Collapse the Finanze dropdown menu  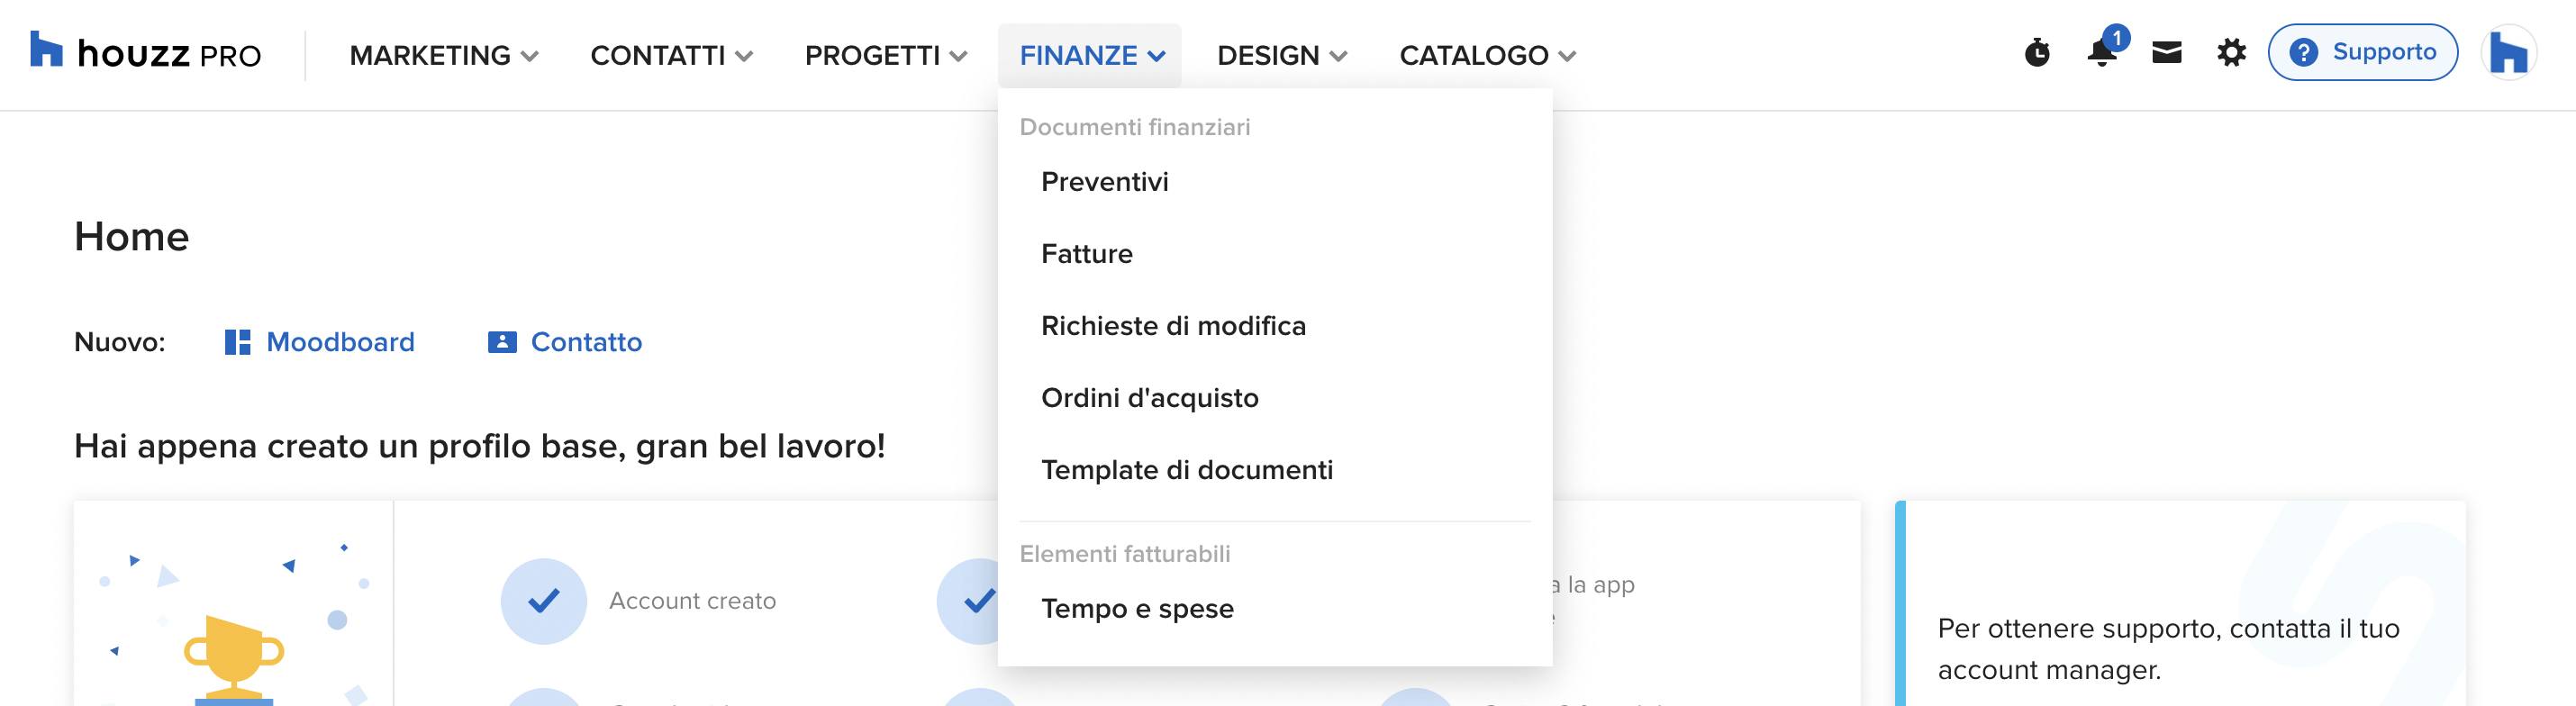[1091, 55]
